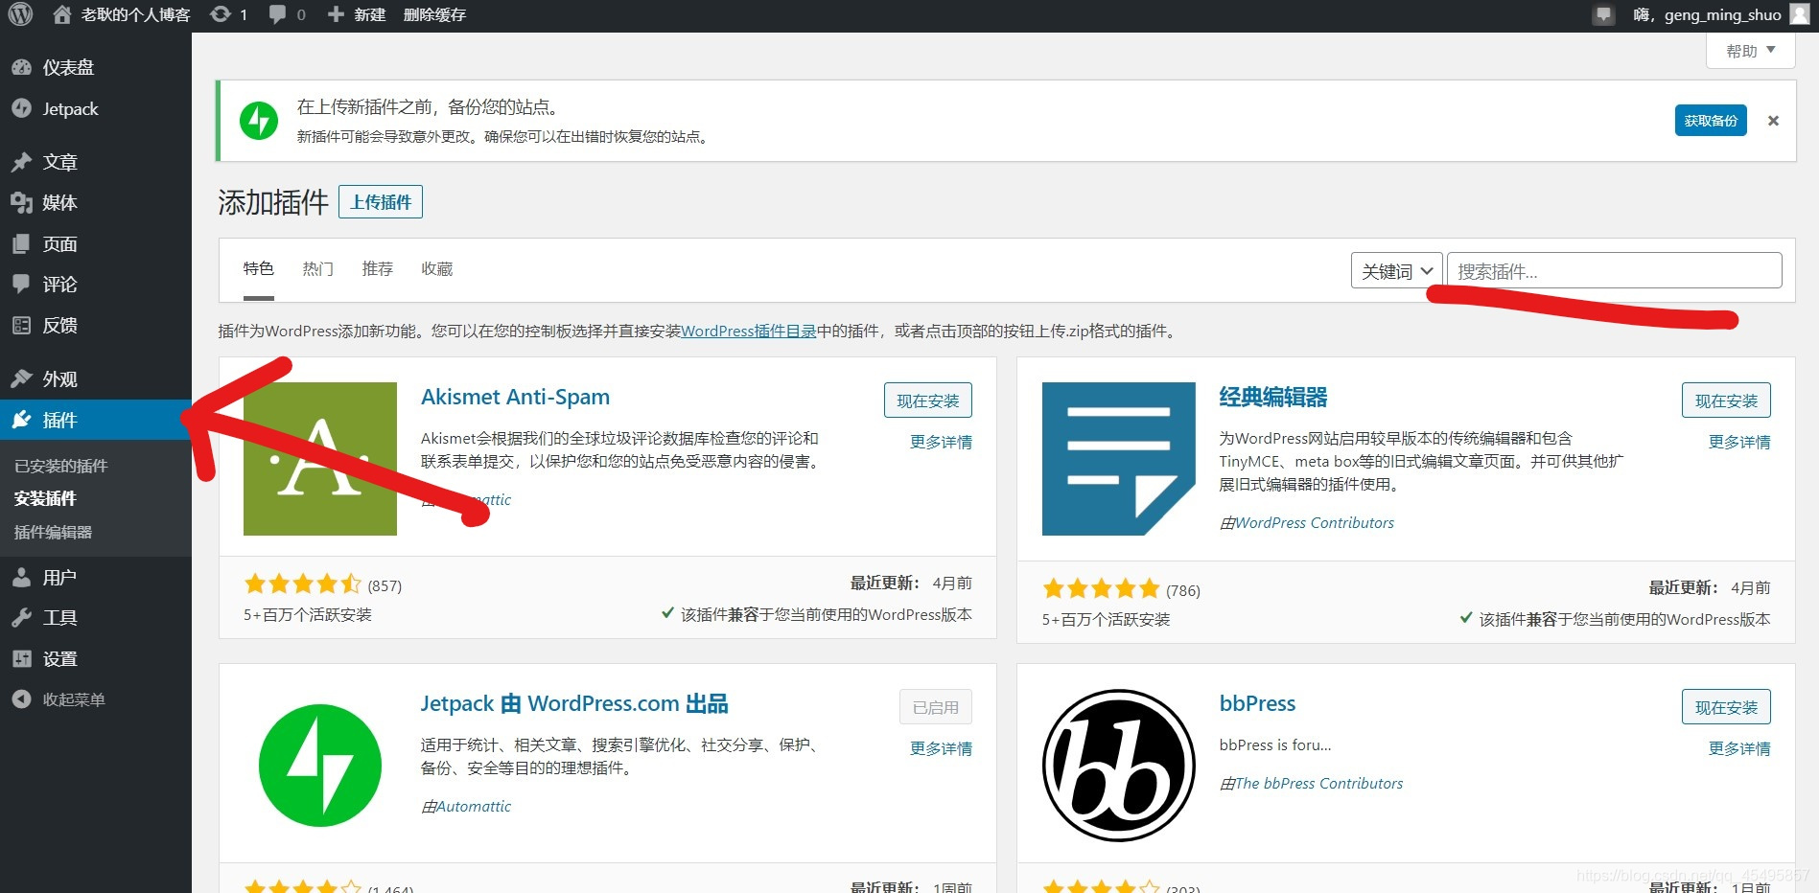Open the 关键词 search filter dropdown
This screenshot has width=1819, height=893.
[x=1395, y=270]
